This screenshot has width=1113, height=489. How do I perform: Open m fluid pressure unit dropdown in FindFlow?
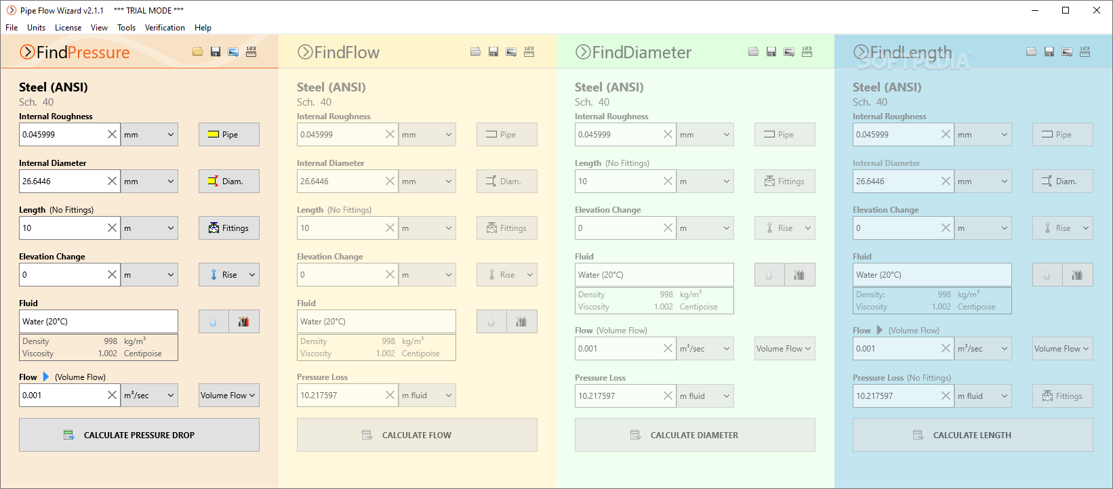tap(428, 396)
